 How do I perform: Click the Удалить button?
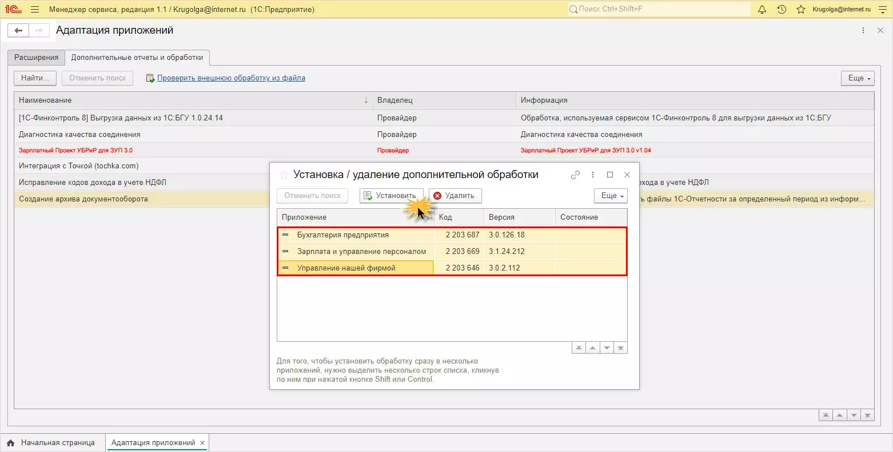[455, 196]
